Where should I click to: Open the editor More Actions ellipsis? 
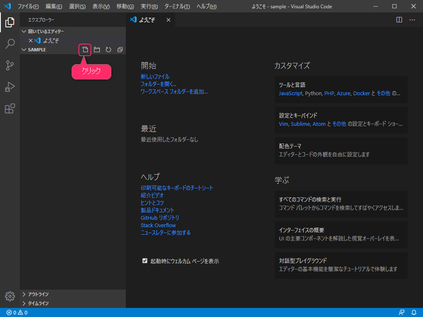coord(412,20)
